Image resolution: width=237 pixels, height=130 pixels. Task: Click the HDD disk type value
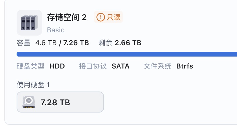[57, 66]
